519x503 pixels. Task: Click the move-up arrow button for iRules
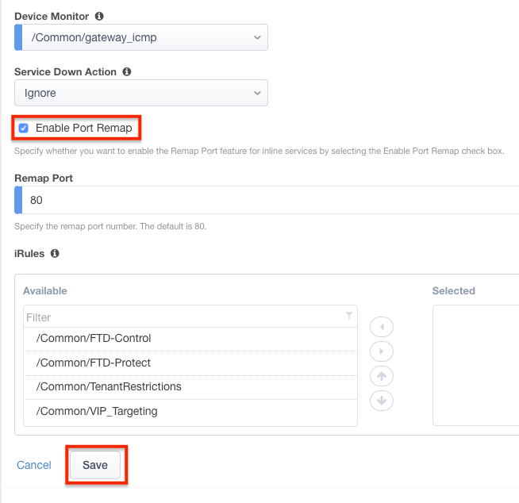382,376
